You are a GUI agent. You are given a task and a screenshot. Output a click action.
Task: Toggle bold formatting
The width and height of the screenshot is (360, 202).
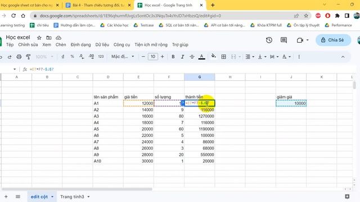click(173, 57)
